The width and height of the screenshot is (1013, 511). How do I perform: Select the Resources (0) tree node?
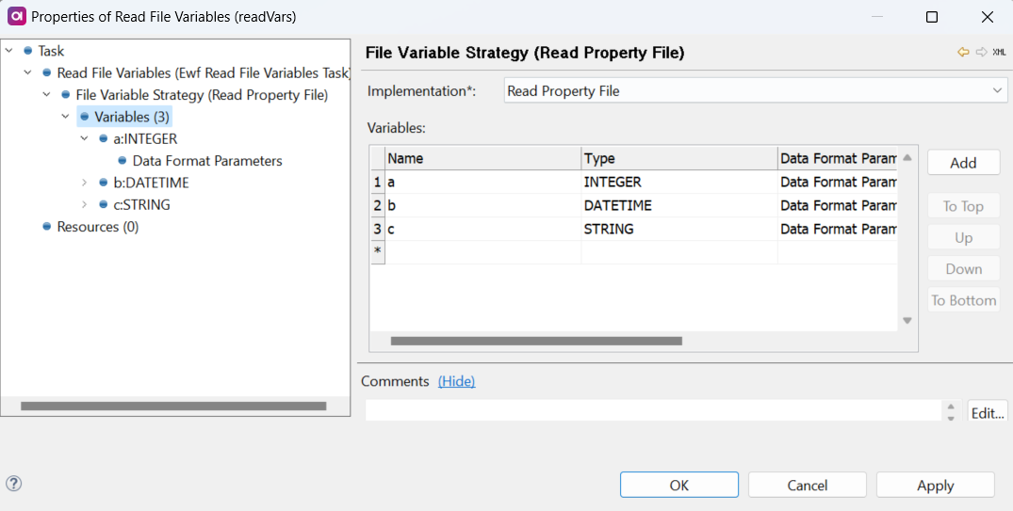(97, 227)
